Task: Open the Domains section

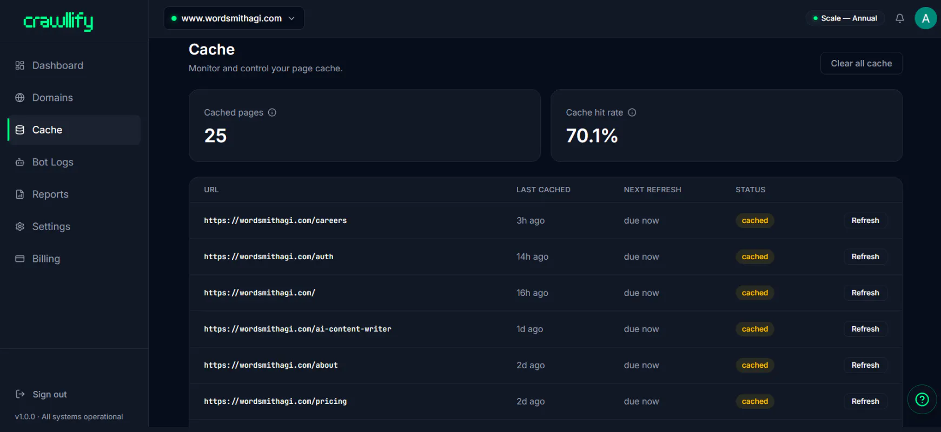Action: pyautogui.click(x=52, y=98)
